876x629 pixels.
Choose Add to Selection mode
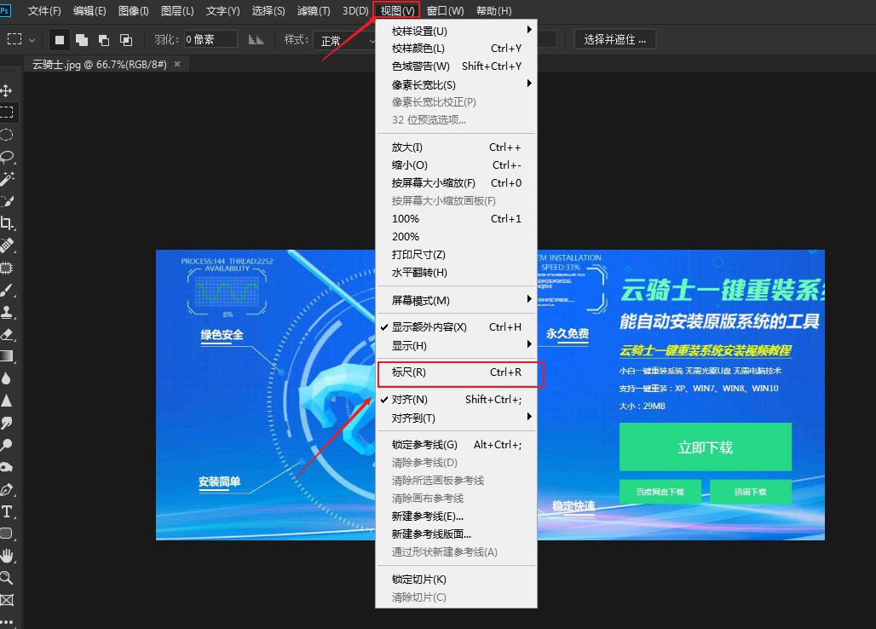click(x=82, y=40)
